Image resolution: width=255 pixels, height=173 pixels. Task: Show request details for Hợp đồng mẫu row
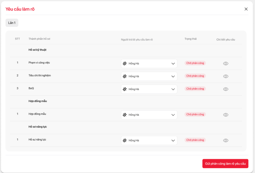pos(226,115)
